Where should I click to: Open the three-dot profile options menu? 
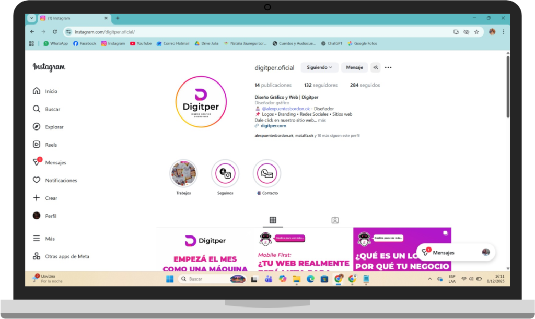[388, 67]
